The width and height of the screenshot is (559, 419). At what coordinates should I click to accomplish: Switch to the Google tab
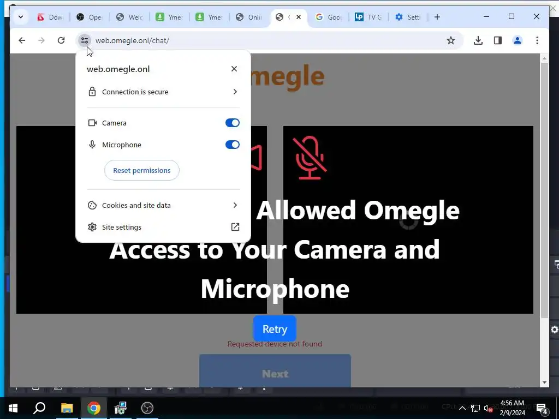pyautogui.click(x=329, y=17)
